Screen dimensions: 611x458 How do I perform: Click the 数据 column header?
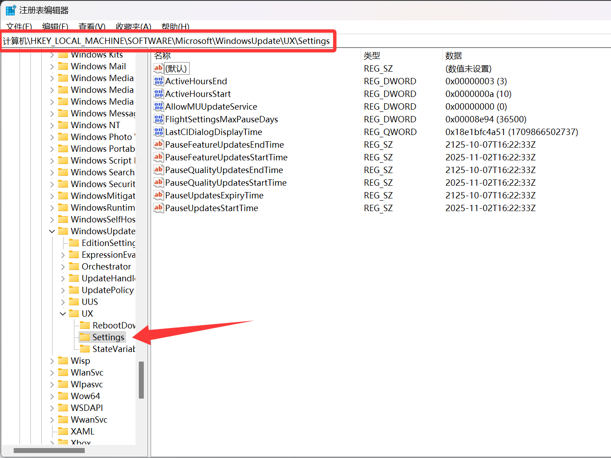[x=453, y=56]
